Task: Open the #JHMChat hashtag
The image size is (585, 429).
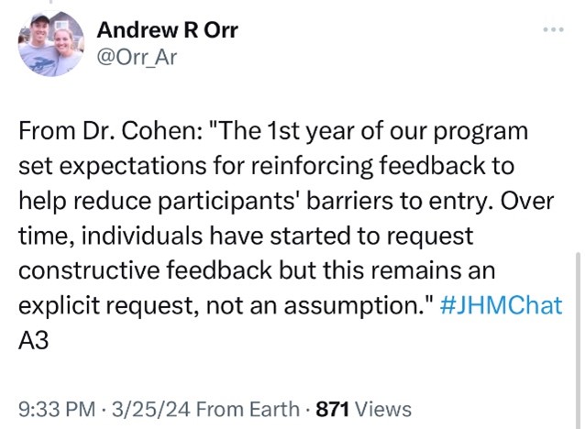Action: (502, 305)
